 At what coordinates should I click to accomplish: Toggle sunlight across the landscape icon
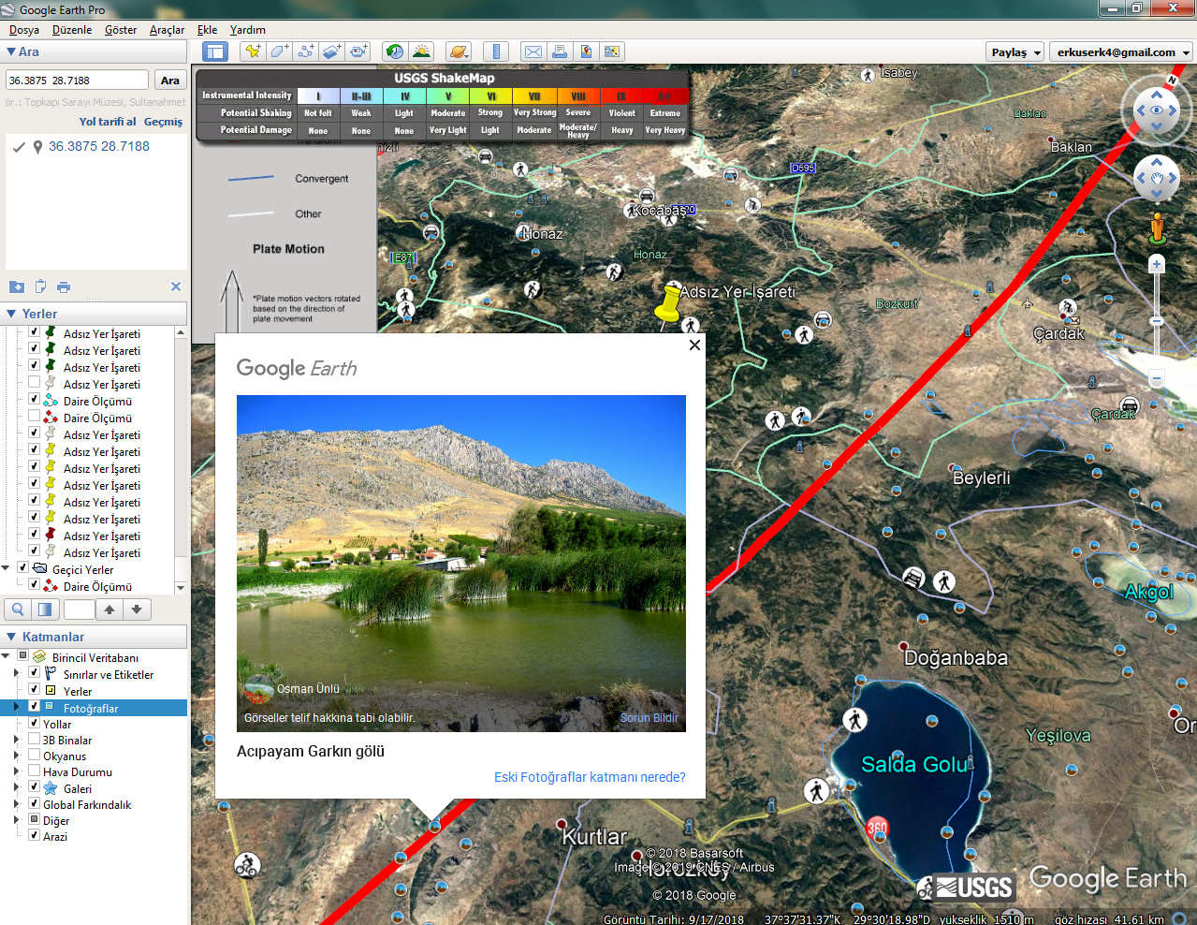tap(422, 51)
